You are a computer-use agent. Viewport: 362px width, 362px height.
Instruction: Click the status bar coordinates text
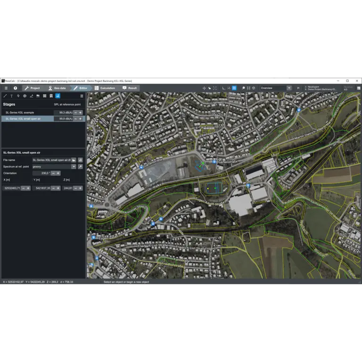coord(38,282)
